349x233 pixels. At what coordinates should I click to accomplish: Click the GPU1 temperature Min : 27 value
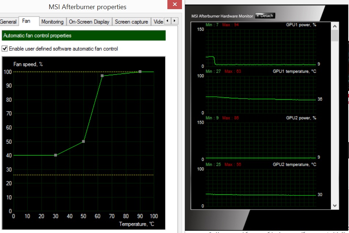[213, 71]
